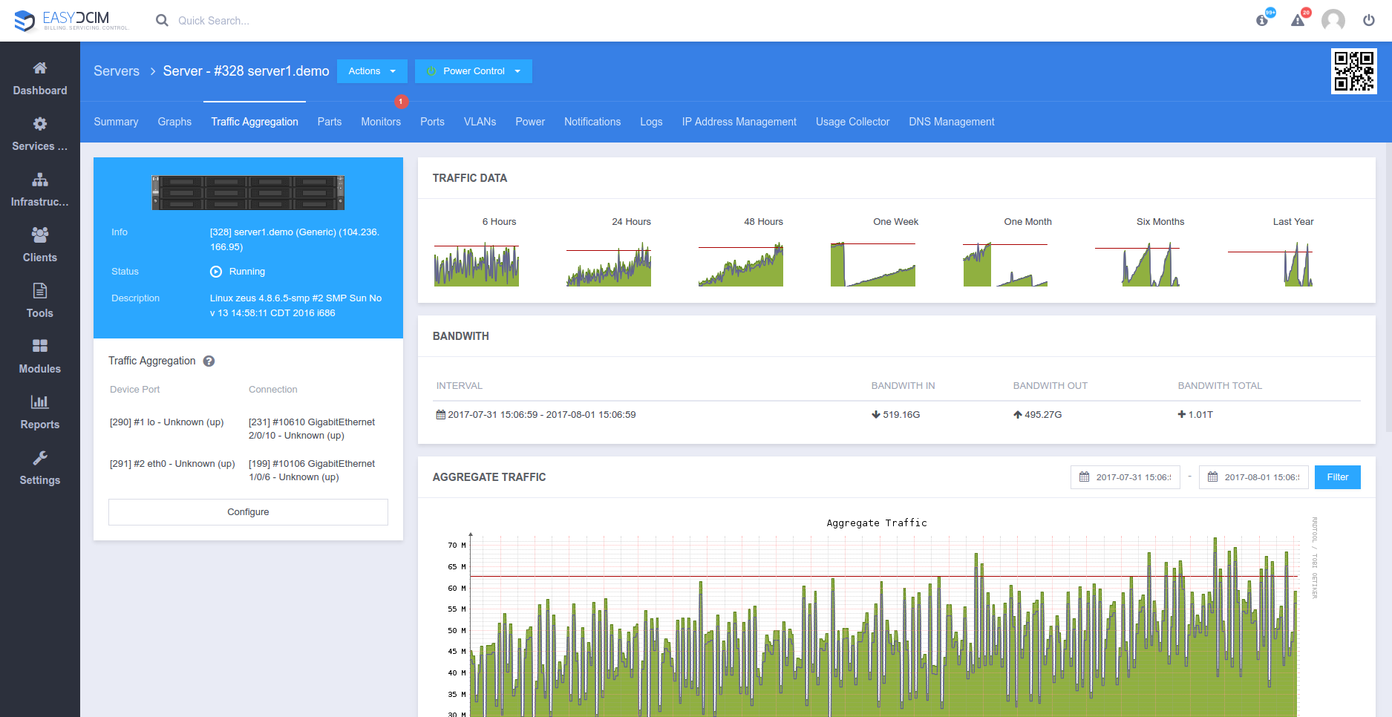Screen dimensions: 1392x717
Task: Switch to the Summary tab
Action: pos(116,122)
